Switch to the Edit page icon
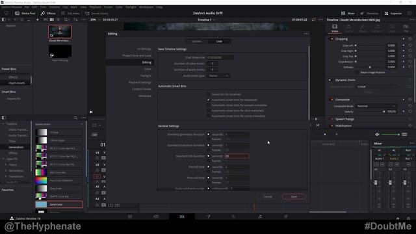 182,216
